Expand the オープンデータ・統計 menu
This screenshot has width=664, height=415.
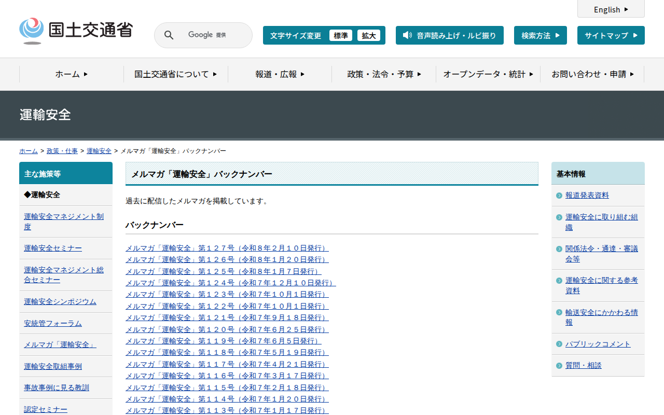[x=488, y=74]
